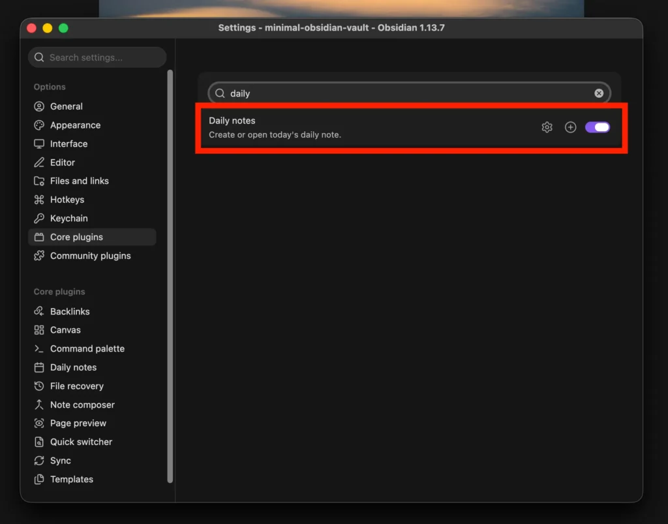The height and width of the screenshot is (524, 668).
Task: Open the Hotkeys section
Action: [x=92, y=200]
